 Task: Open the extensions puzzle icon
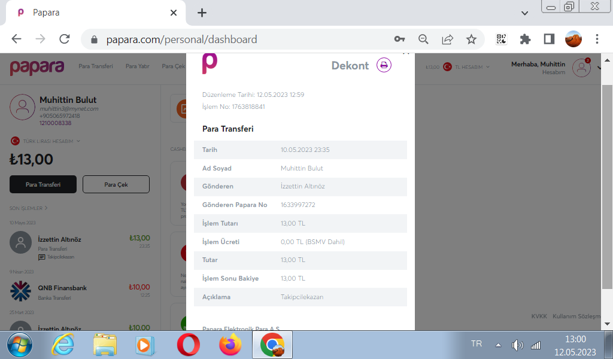(525, 39)
